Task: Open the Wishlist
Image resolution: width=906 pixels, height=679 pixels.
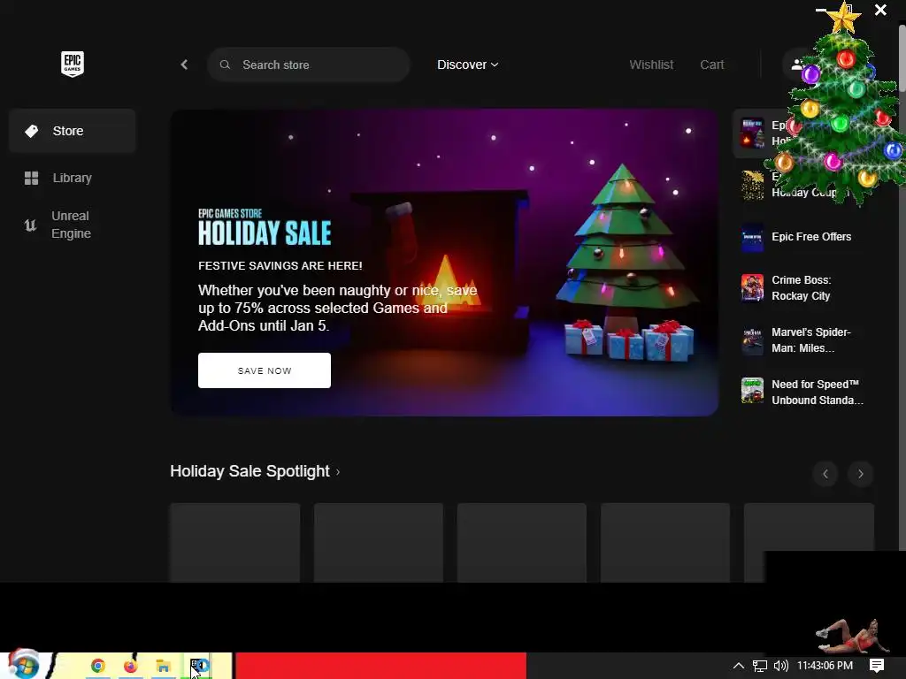Action: coord(651,65)
